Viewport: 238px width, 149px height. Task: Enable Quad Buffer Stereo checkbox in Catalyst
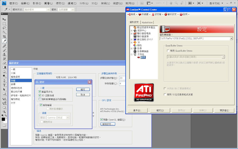click(168, 51)
